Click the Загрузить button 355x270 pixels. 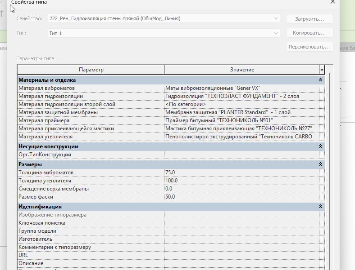point(309,19)
